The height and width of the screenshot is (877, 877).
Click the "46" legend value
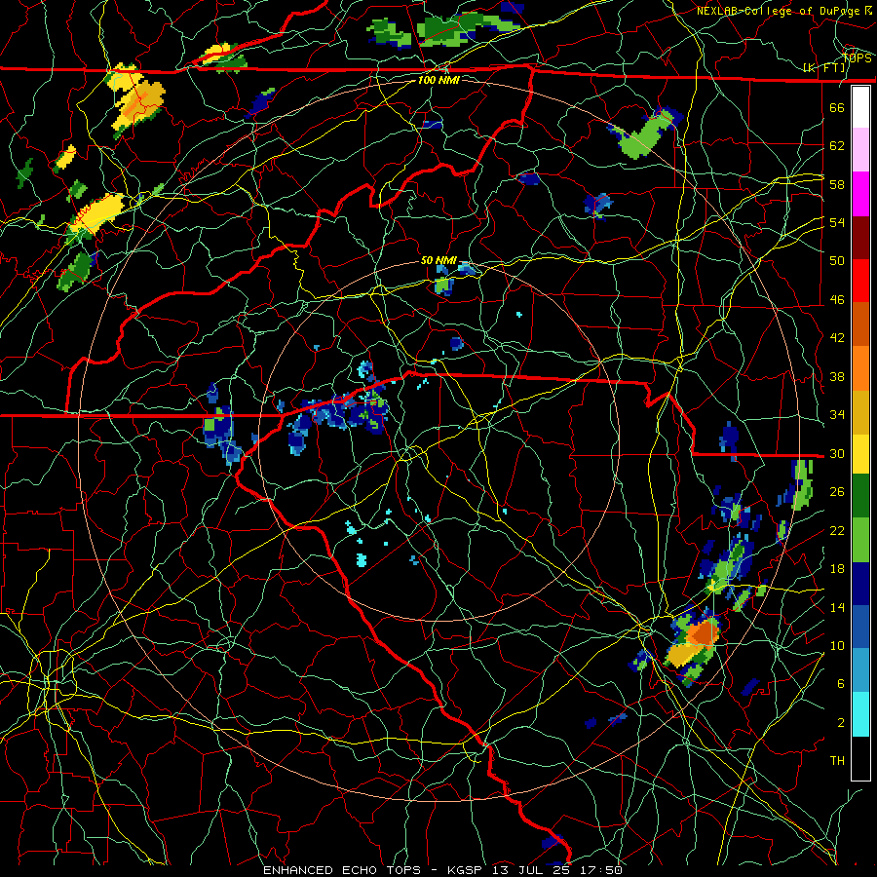837,300
